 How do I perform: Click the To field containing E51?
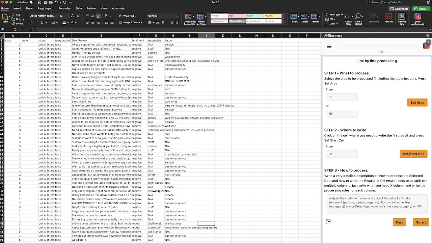pyautogui.click(x=342, y=114)
